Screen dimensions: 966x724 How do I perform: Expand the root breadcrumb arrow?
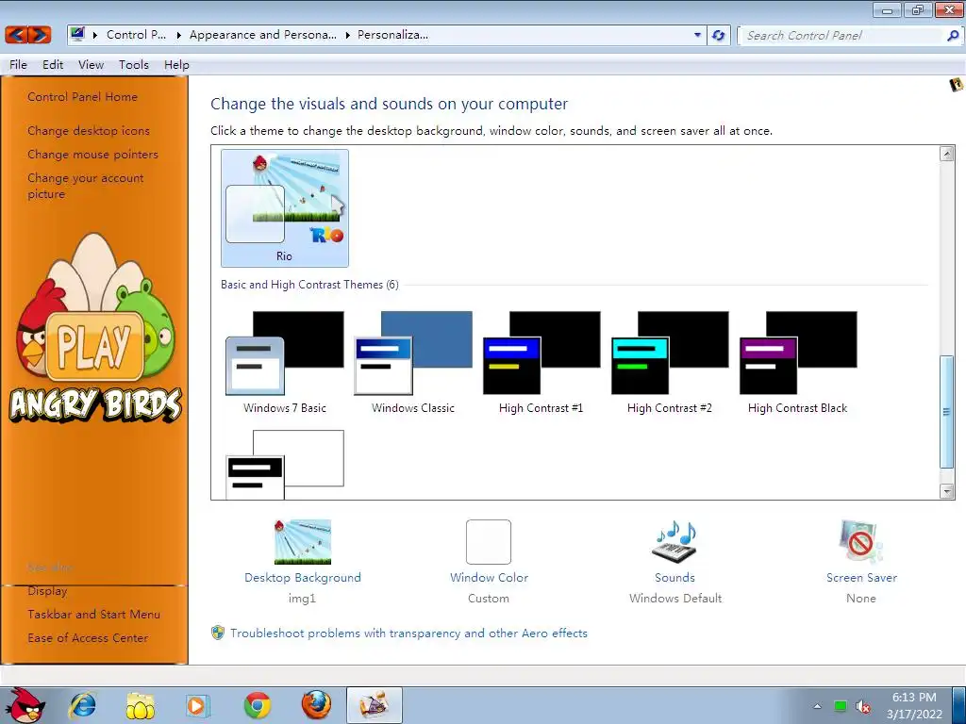[x=95, y=35]
